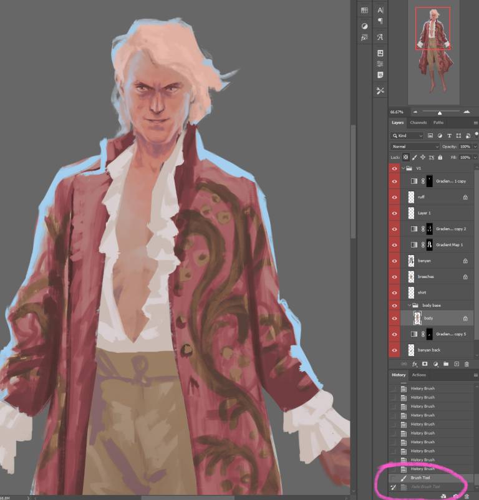Open the Normal blend mode dropdown
The image size is (479, 500).
coord(415,147)
